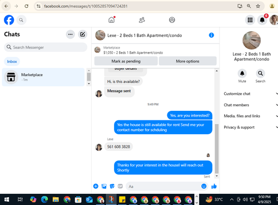Click the Marketplace store icon in chat list
Viewport: 278px width, 205px height.
tap(11, 77)
